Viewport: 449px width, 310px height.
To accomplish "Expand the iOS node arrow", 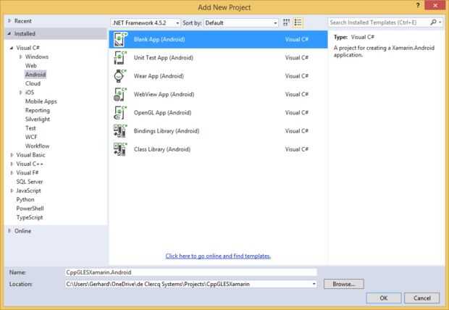I will (x=20, y=92).
